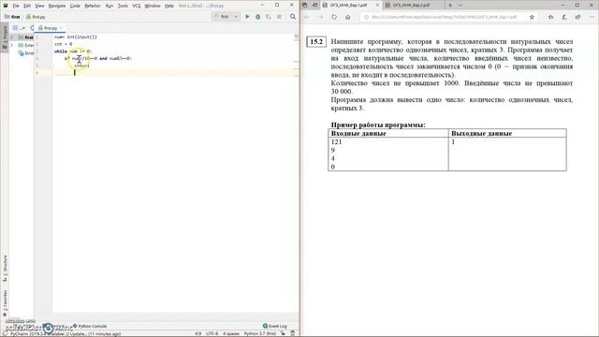
Task: Expand the External Libraries node
Action: pos(12,45)
